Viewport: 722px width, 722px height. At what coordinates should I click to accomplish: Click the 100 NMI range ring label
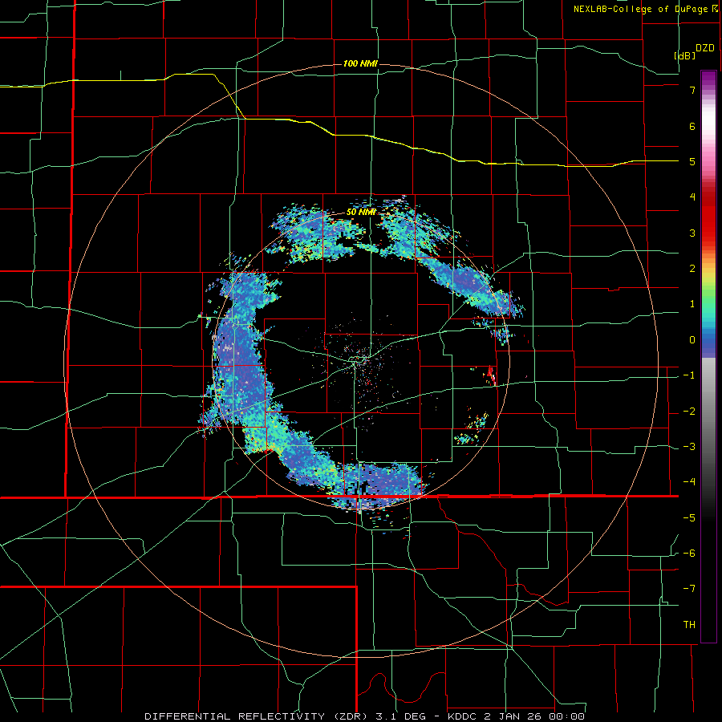pos(360,63)
